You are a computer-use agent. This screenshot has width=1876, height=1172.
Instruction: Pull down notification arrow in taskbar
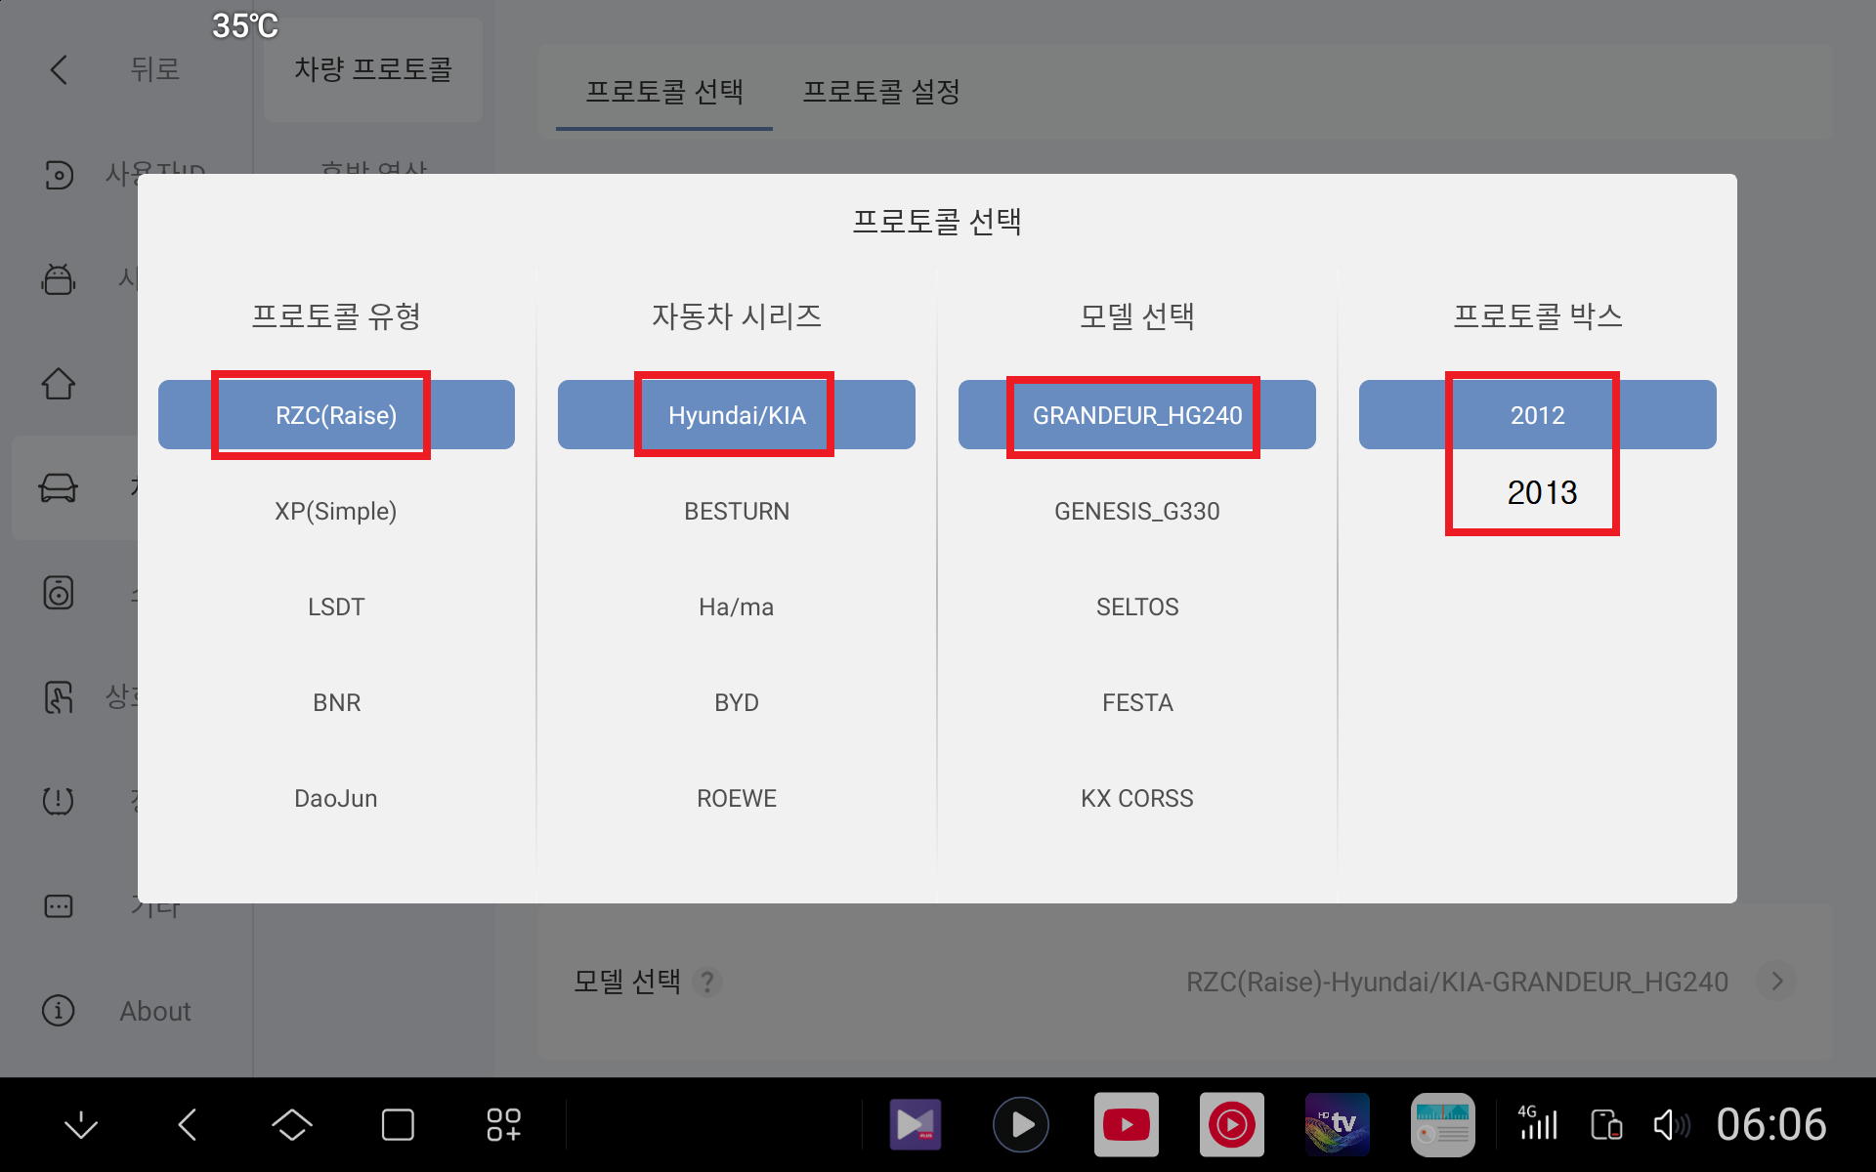click(x=81, y=1125)
